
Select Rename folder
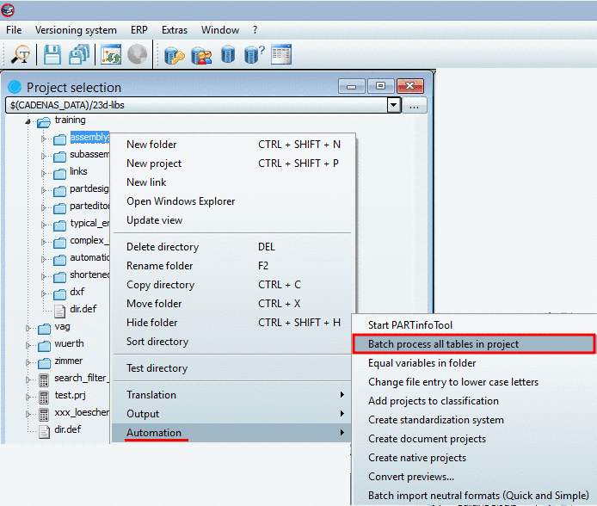(234, 266)
